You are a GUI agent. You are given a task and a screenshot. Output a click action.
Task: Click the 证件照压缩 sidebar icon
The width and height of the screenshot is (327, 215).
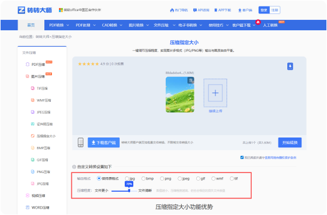[33, 124]
